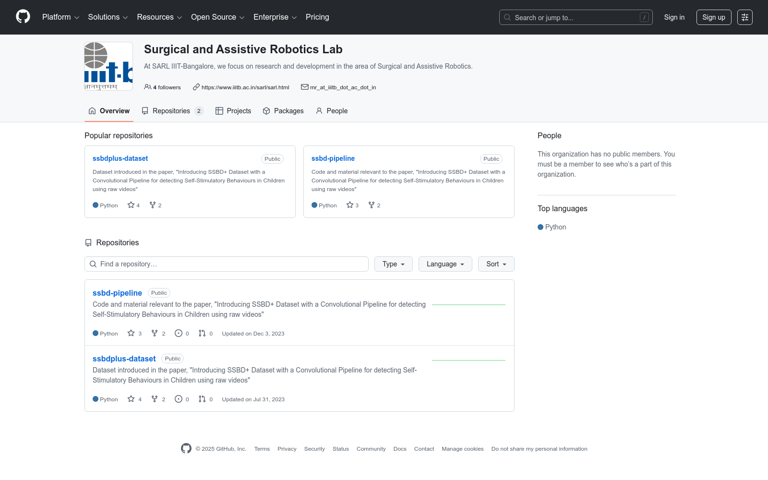This screenshot has height=480, width=768.
Task: Expand the Enterprise menu
Action: (275, 17)
